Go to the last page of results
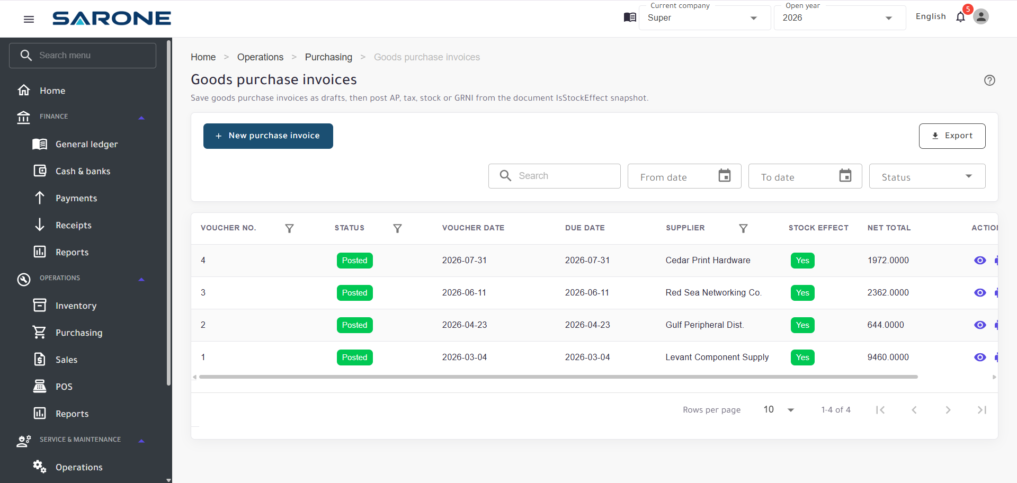1017x483 pixels. (982, 410)
